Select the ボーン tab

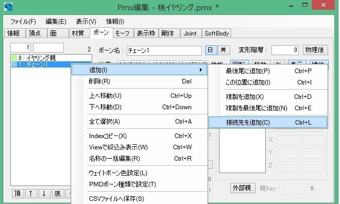pyautogui.click(x=101, y=33)
